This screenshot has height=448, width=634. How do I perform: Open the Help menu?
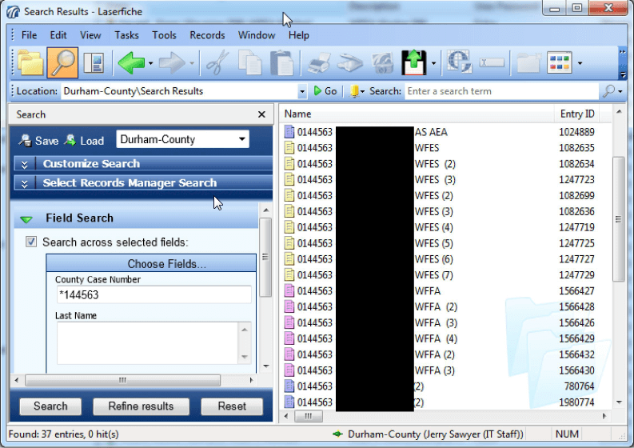click(299, 35)
